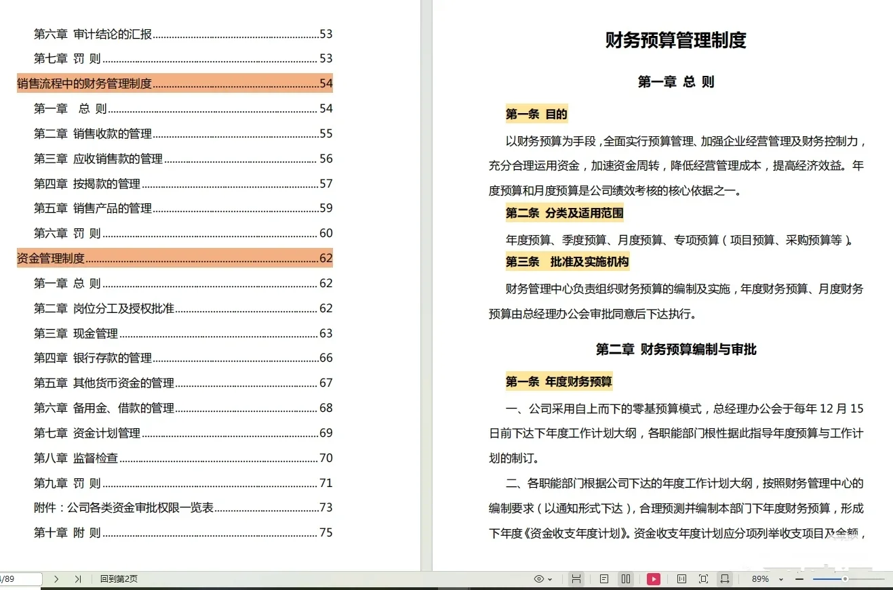Click the title 财务预算管理制度
893x590 pixels.
pos(675,40)
